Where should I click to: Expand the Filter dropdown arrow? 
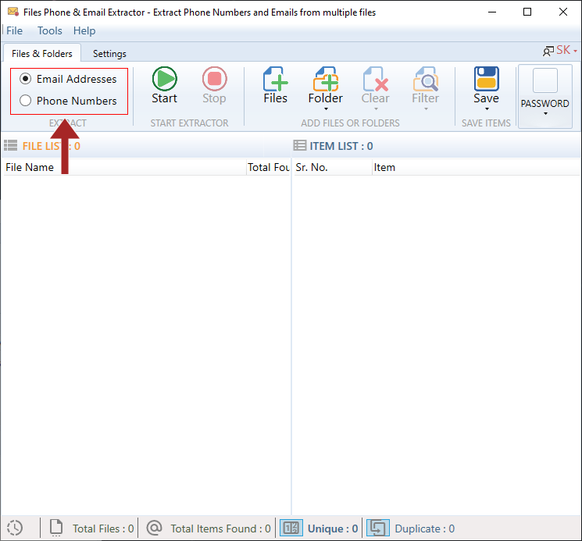click(x=426, y=109)
